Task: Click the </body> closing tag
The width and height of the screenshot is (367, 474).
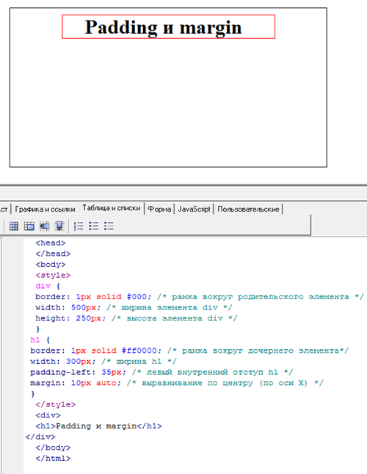Action: tap(53, 448)
